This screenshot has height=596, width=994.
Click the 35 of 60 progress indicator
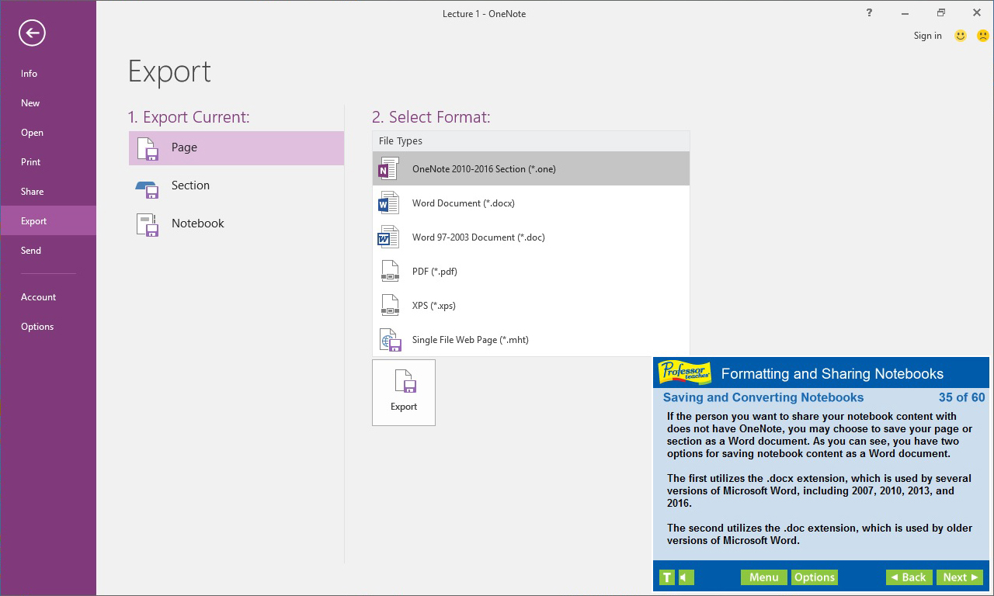coord(961,397)
